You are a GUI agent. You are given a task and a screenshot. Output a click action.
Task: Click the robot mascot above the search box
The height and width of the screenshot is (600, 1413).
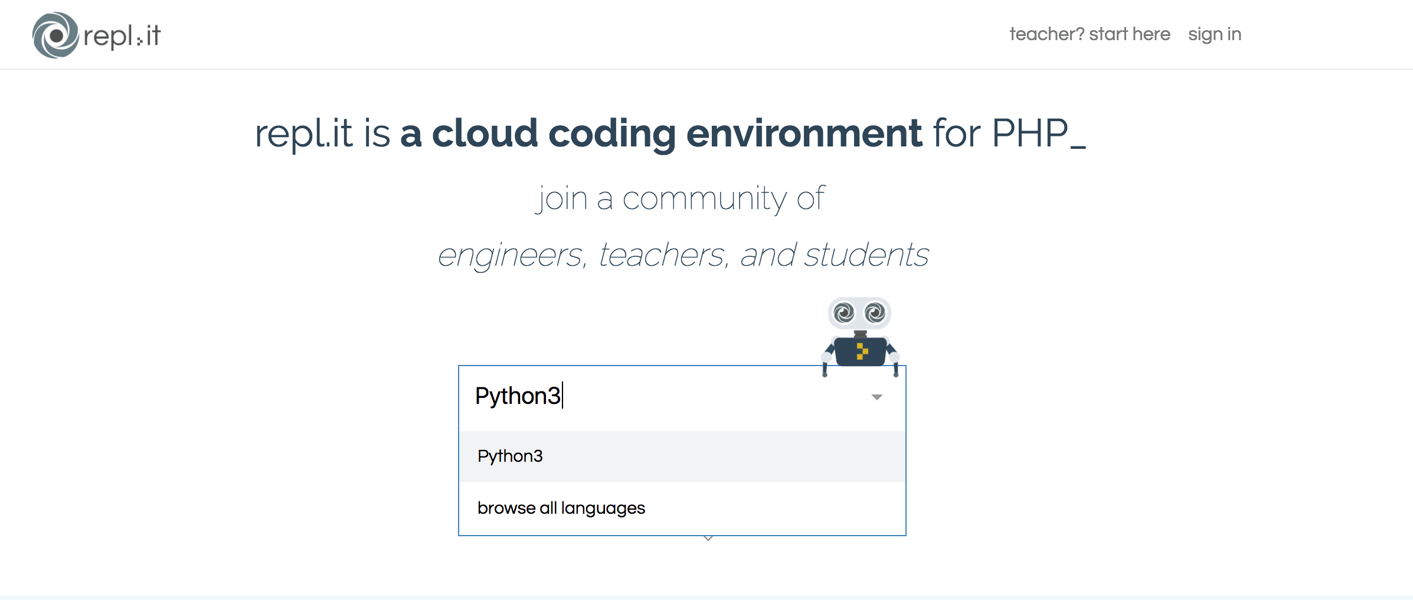click(x=860, y=337)
